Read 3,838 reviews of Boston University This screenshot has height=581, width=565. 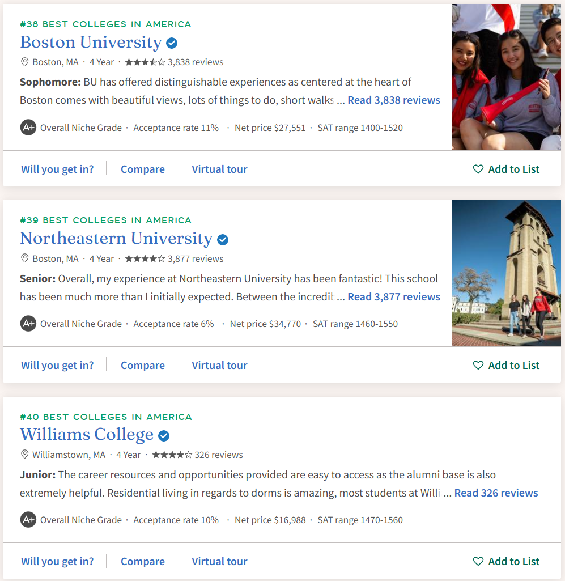coord(394,100)
